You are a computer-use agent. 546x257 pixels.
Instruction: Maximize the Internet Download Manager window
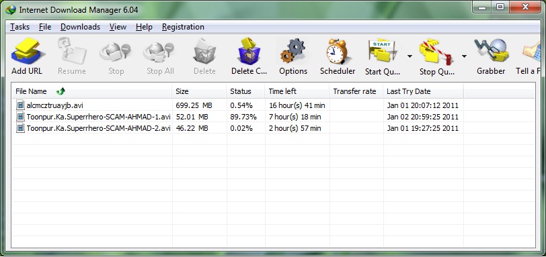[x=500, y=7]
